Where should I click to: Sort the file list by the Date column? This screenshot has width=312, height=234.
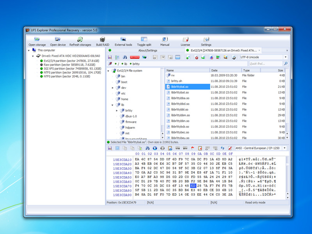click(x=226, y=70)
